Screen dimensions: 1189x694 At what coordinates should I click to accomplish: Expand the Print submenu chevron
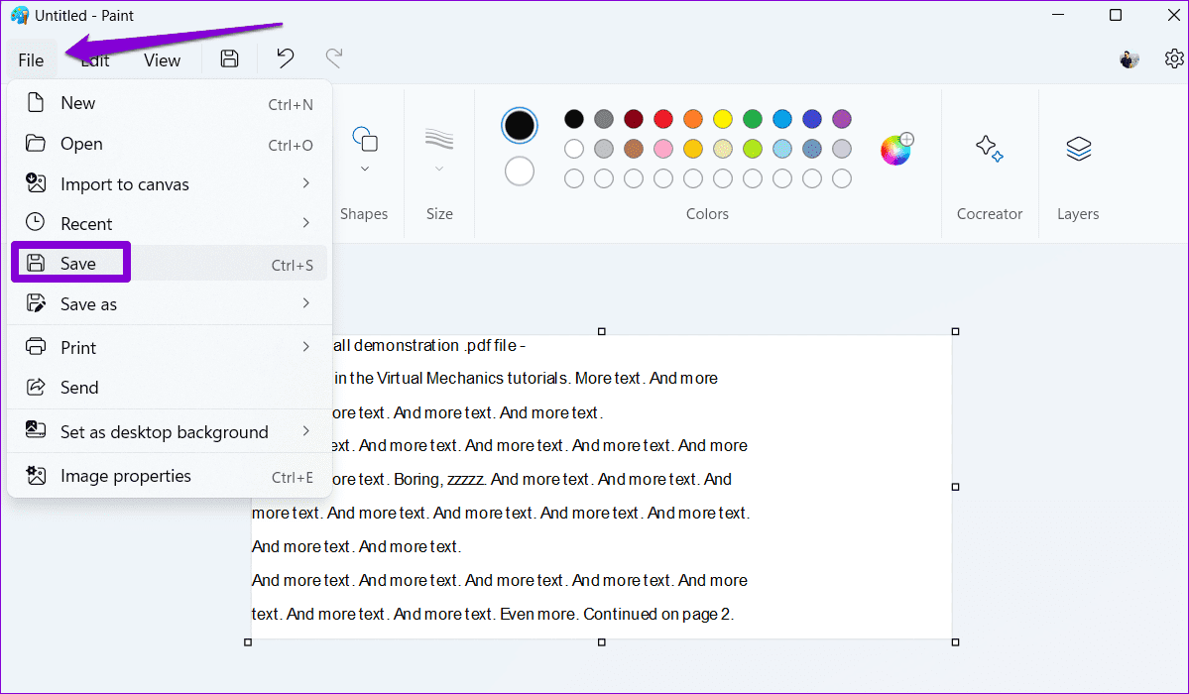305,347
